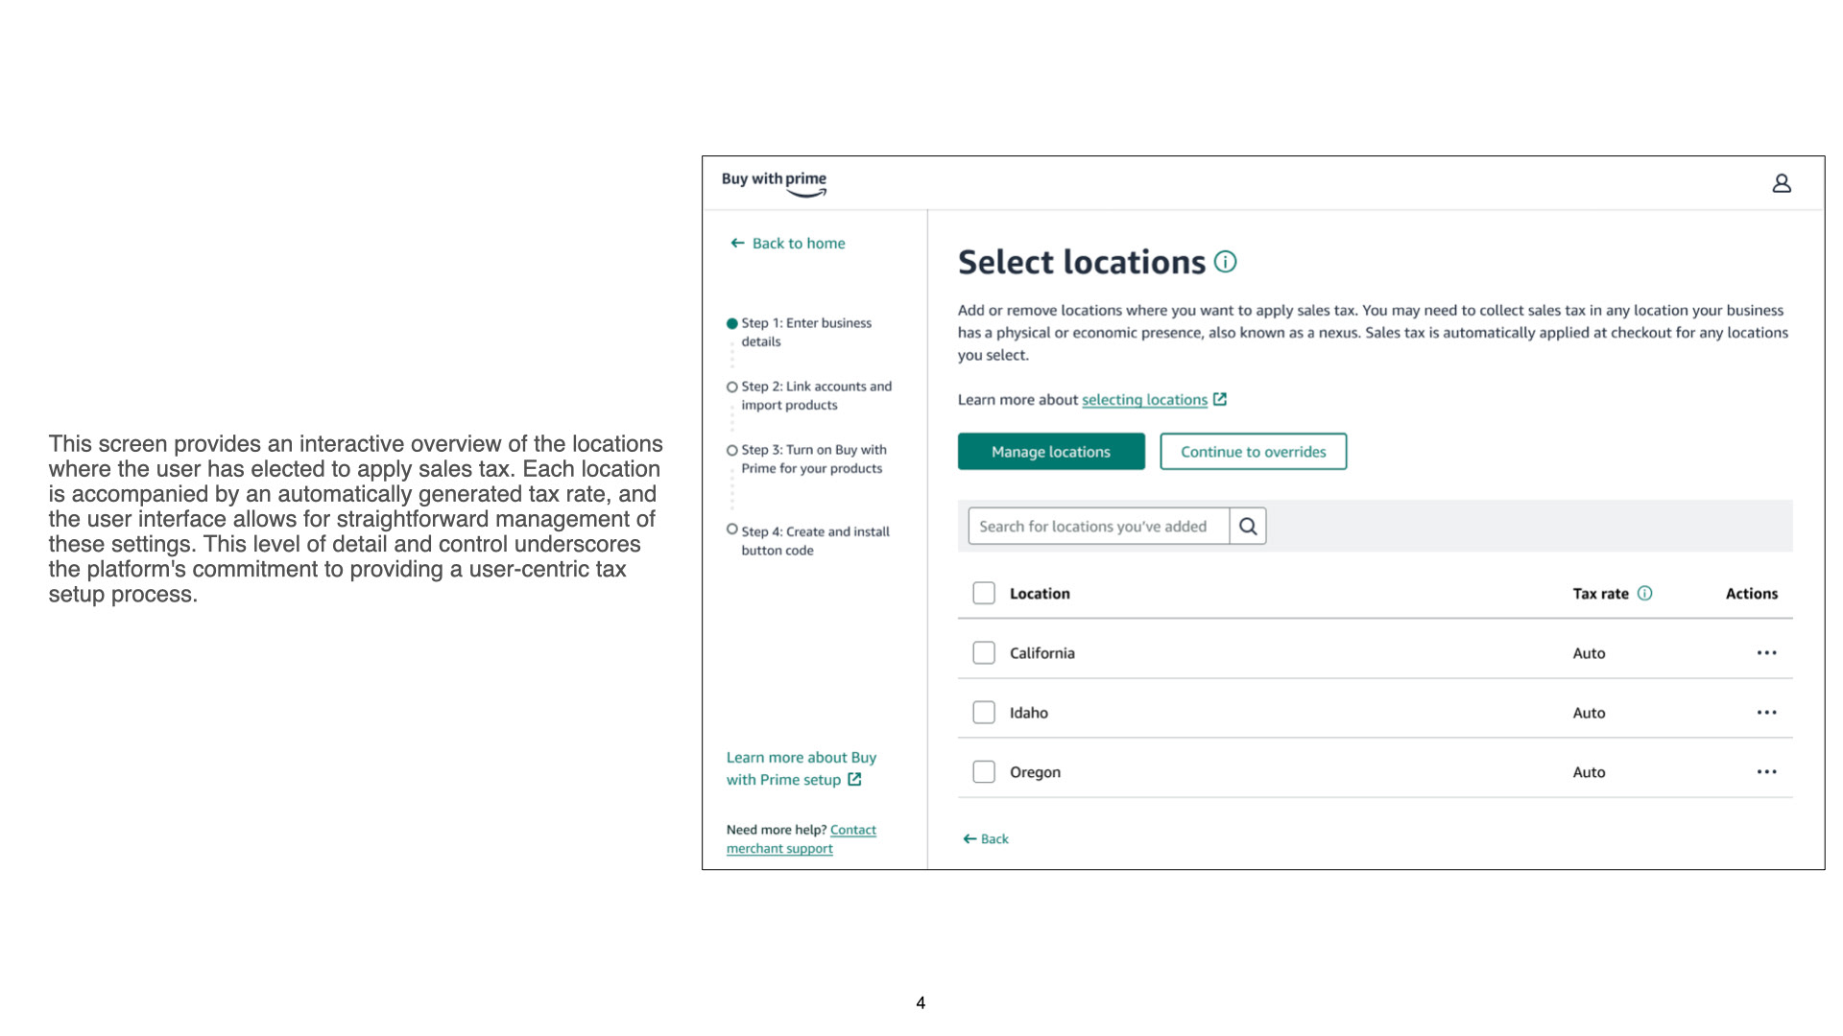Expand the Oregon row actions menu
Viewport: 1843px width, 1036px height.
1766,772
